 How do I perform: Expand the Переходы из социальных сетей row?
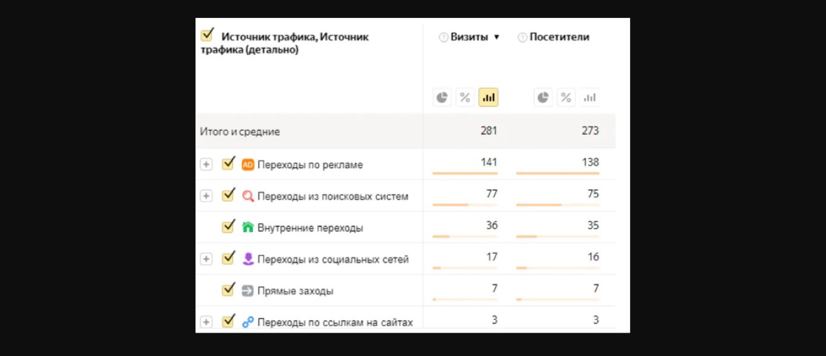tap(206, 259)
